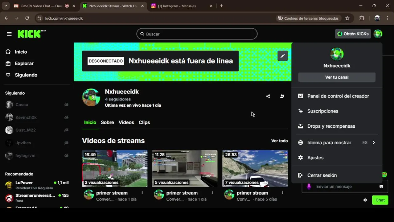The image size is (394, 222).
Task: Click the follow user icon next to share
Action: point(282,96)
